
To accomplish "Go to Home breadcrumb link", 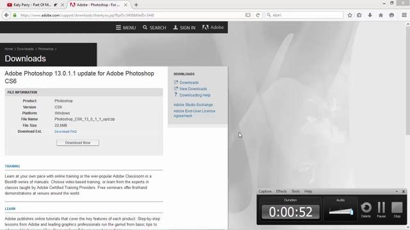I will pyautogui.click(x=8, y=49).
